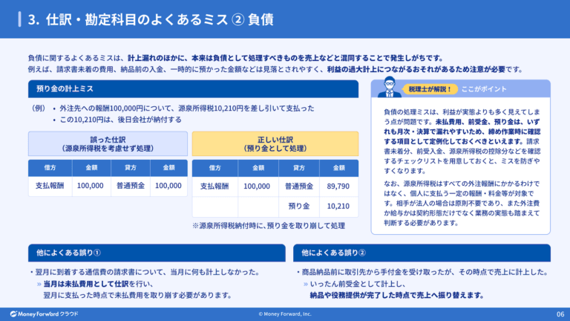
Task: Click 借方 column header in wrong-entry table
Action: (x=50, y=168)
